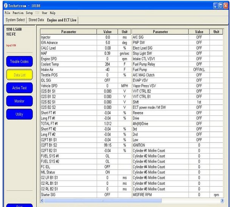Click the FC IDL parameter
Screen dimensions: 231x207
(x=45, y=167)
